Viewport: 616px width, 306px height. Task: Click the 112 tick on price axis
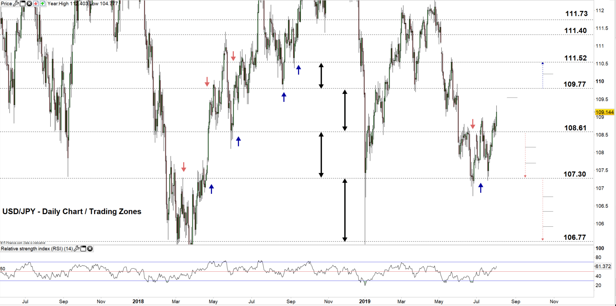600,11
